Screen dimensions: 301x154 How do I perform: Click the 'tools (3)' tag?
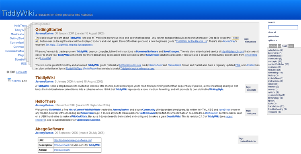tap(272, 103)
